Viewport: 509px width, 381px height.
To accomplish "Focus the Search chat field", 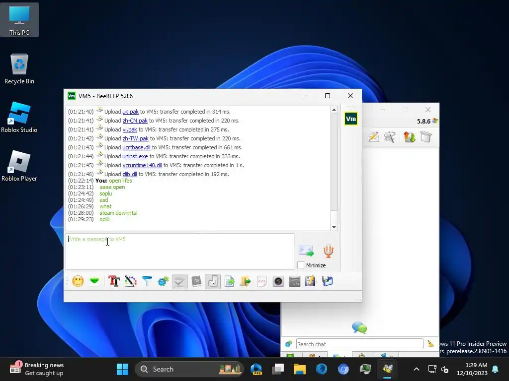I will click(x=360, y=344).
